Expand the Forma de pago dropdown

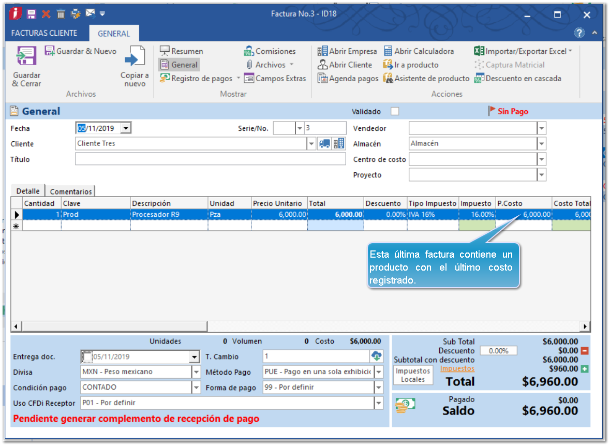(x=379, y=388)
